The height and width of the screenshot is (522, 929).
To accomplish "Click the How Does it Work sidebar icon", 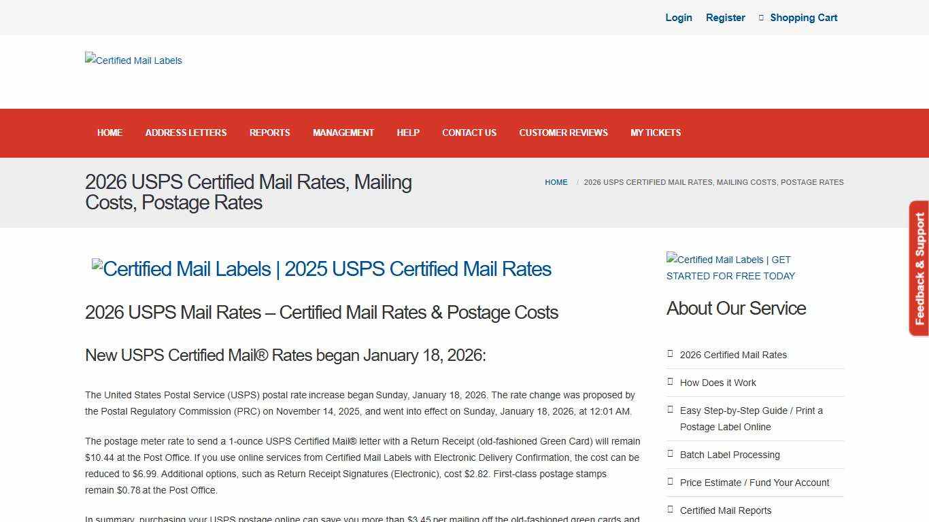I will [671, 382].
